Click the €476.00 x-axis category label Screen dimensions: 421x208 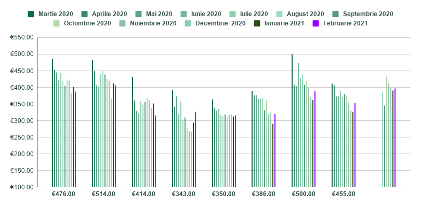pyautogui.click(x=63, y=194)
